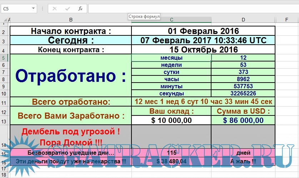Click the Enter checkmark icon in formula bar

click(x=68, y=9)
